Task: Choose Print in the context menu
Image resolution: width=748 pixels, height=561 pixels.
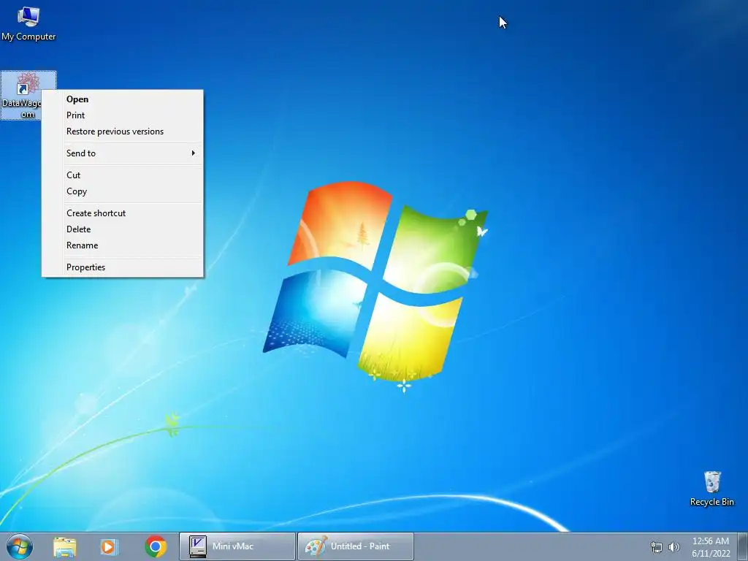Action: tap(123, 115)
